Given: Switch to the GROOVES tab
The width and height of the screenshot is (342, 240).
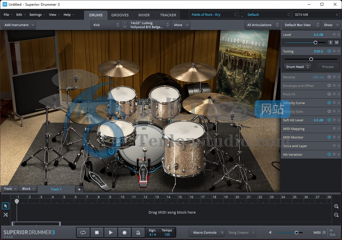Looking at the screenshot, I should pyautogui.click(x=120, y=15).
